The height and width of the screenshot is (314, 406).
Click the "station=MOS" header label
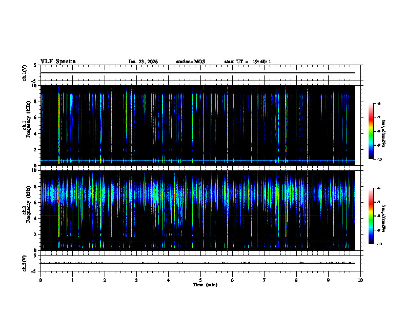click(191, 62)
